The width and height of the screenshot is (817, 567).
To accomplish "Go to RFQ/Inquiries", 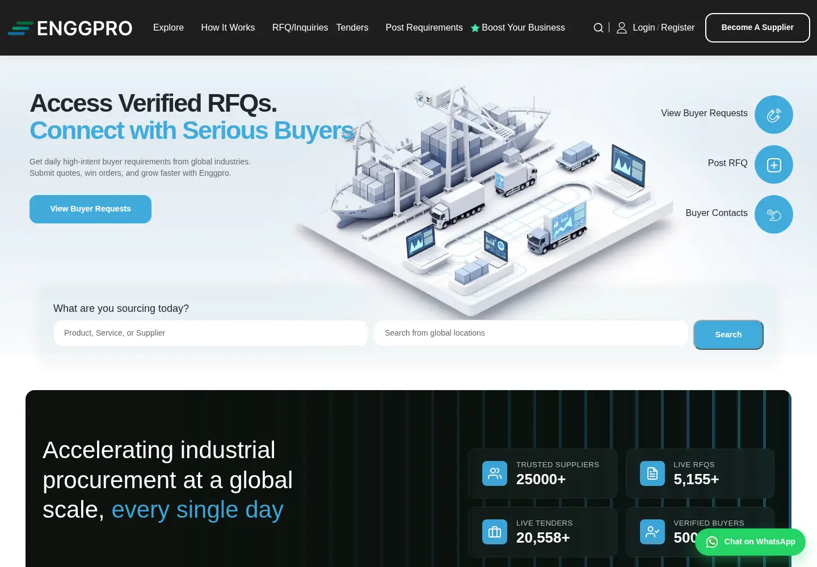I will coord(300,28).
